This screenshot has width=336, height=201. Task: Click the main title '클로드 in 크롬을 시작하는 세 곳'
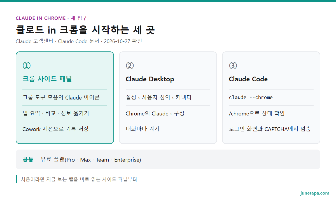[x=85, y=30]
